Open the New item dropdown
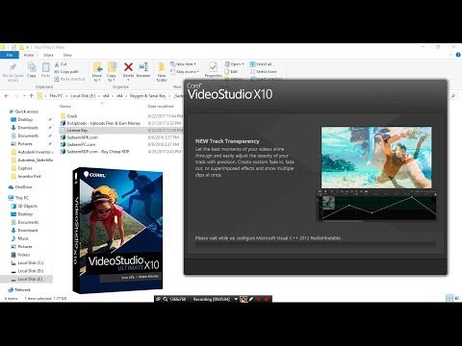462x346 pixels. pyautogui.click(x=183, y=64)
